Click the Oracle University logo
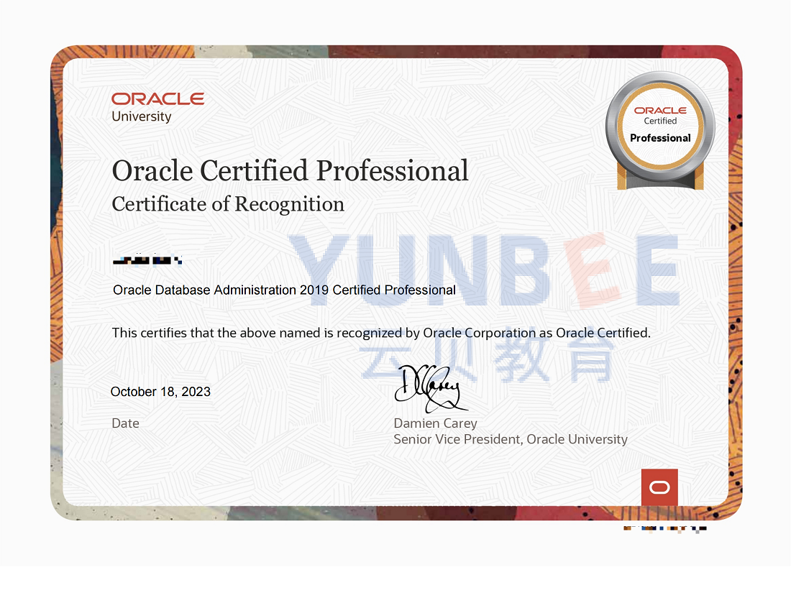The width and height of the screenshot is (791, 611). point(158,107)
